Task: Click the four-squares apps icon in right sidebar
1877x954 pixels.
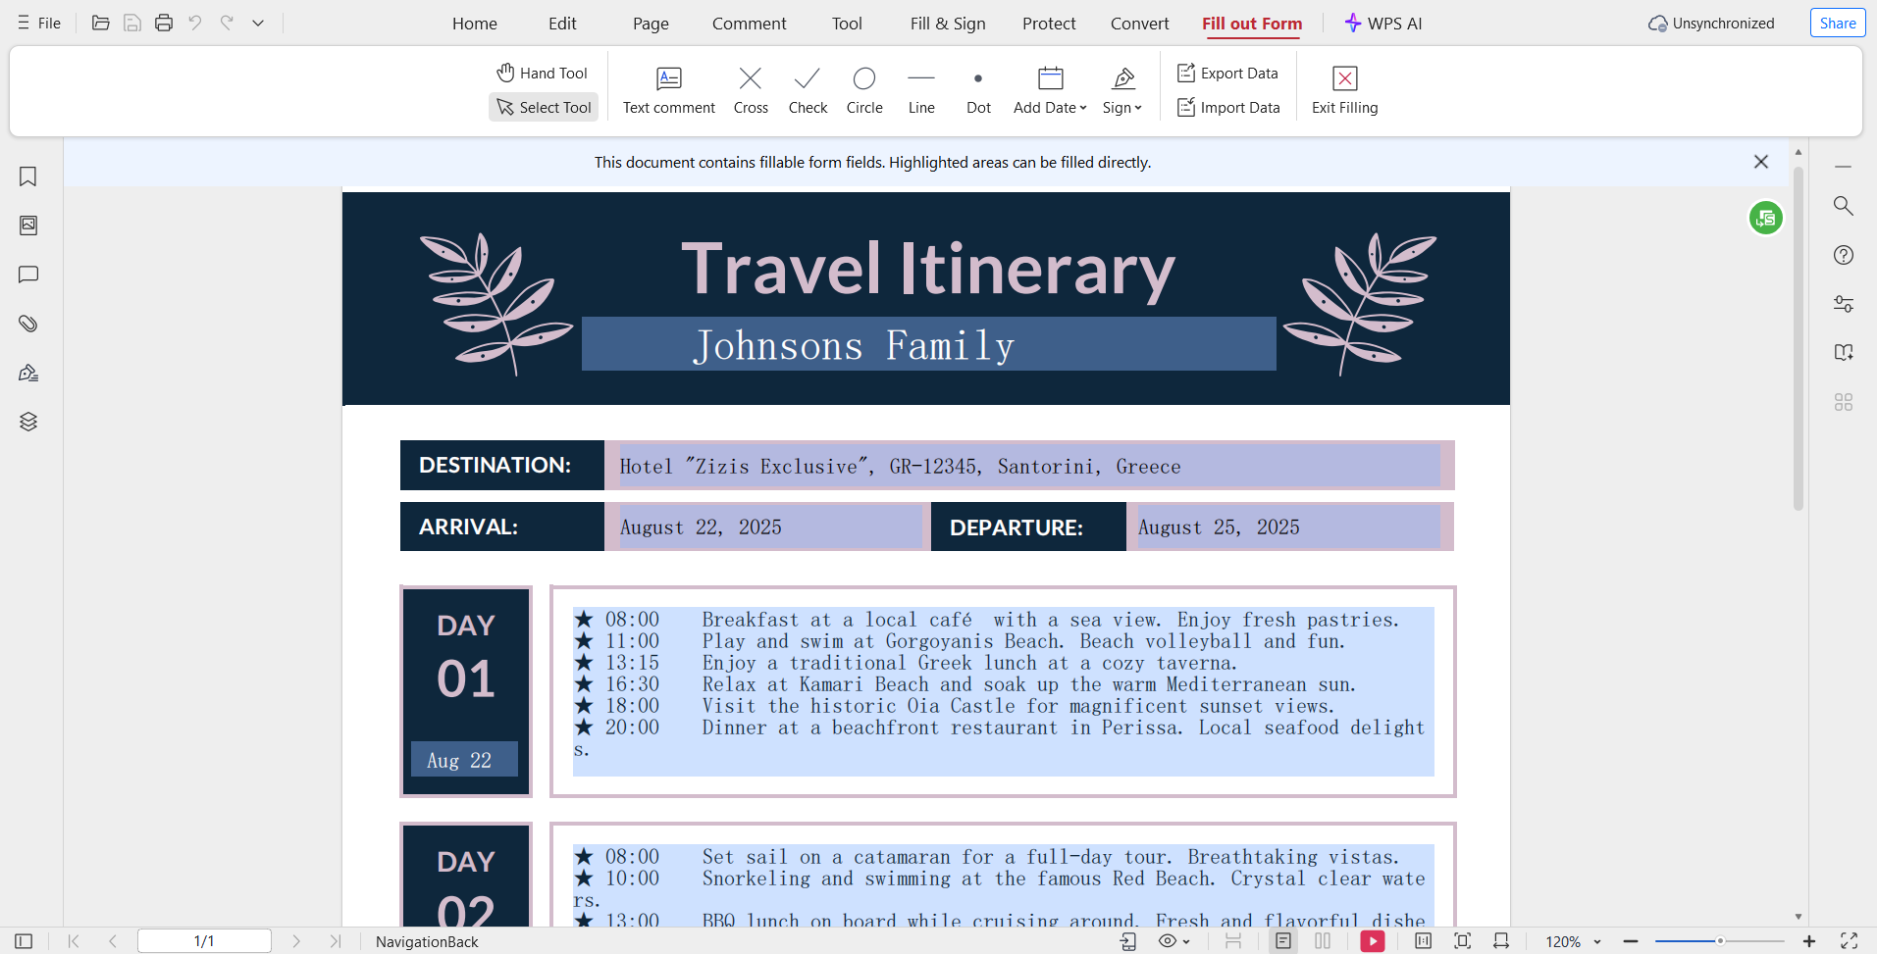Action: pos(1844,402)
